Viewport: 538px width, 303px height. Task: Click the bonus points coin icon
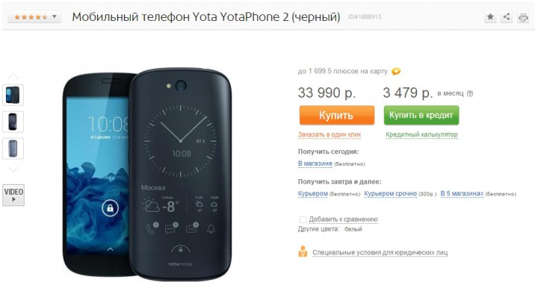[x=396, y=72]
